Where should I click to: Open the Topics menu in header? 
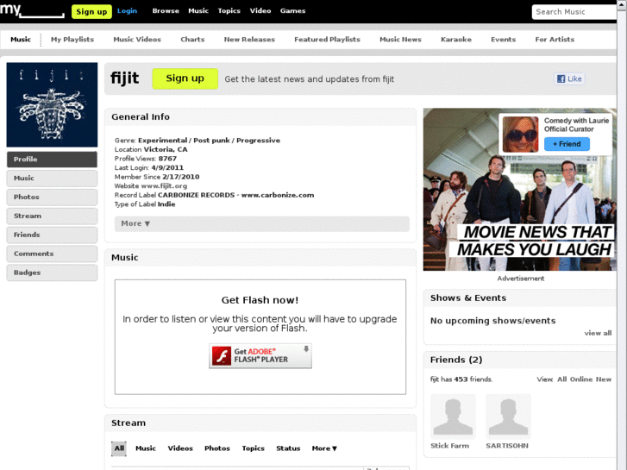[x=229, y=11]
